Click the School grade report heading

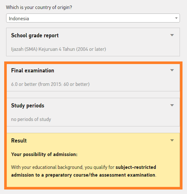pyautogui.click(x=35, y=35)
